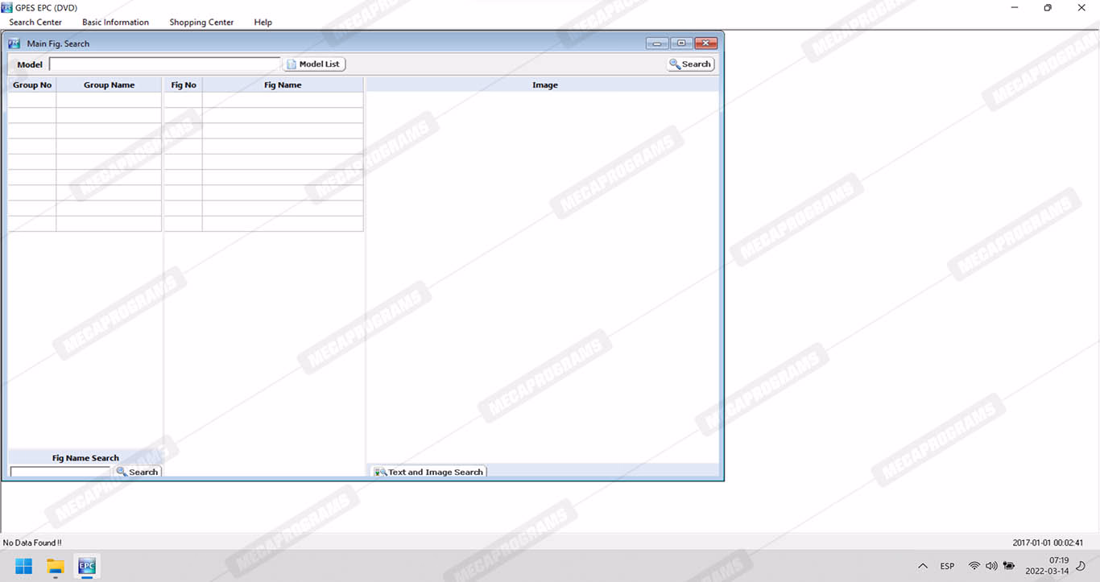The image size is (1100, 582).
Task: Click the Main Fig. Search window icon
Action: pyautogui.click(x=14, y=43)
